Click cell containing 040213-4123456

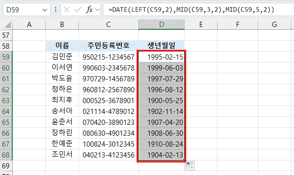point(109,155)
